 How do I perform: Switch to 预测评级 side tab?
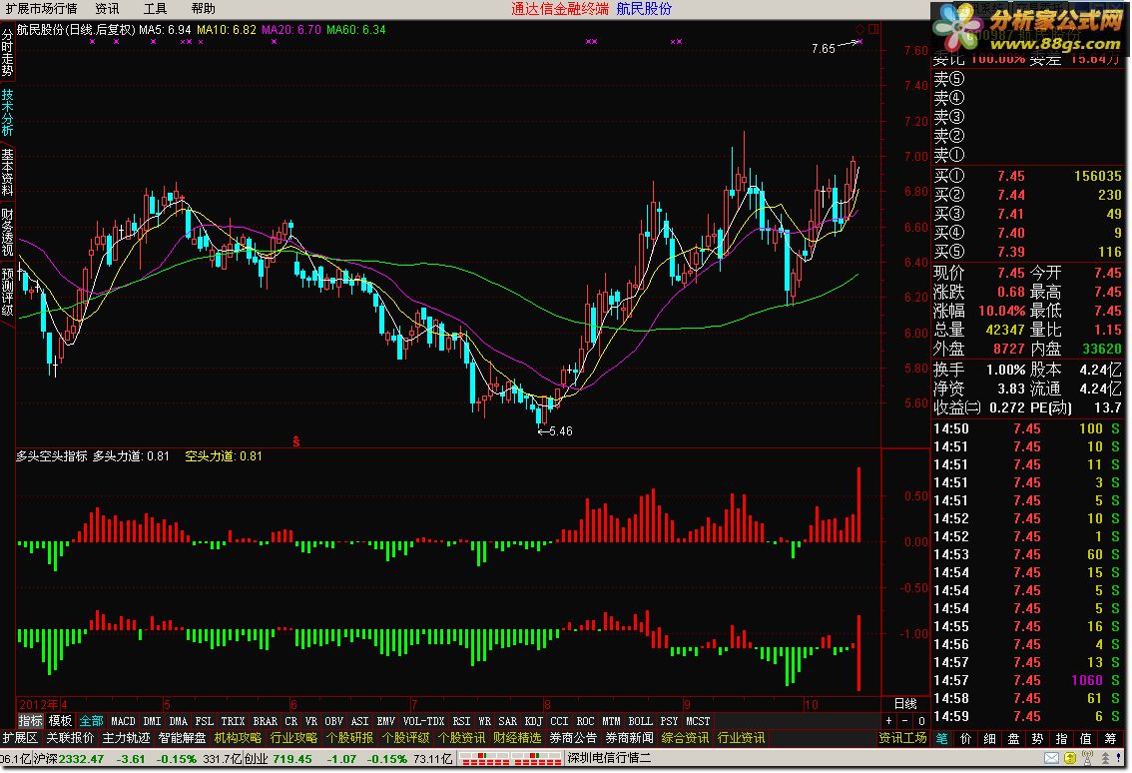point(7,292)
